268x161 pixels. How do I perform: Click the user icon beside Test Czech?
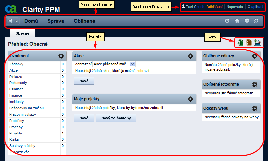click(183, 6)
